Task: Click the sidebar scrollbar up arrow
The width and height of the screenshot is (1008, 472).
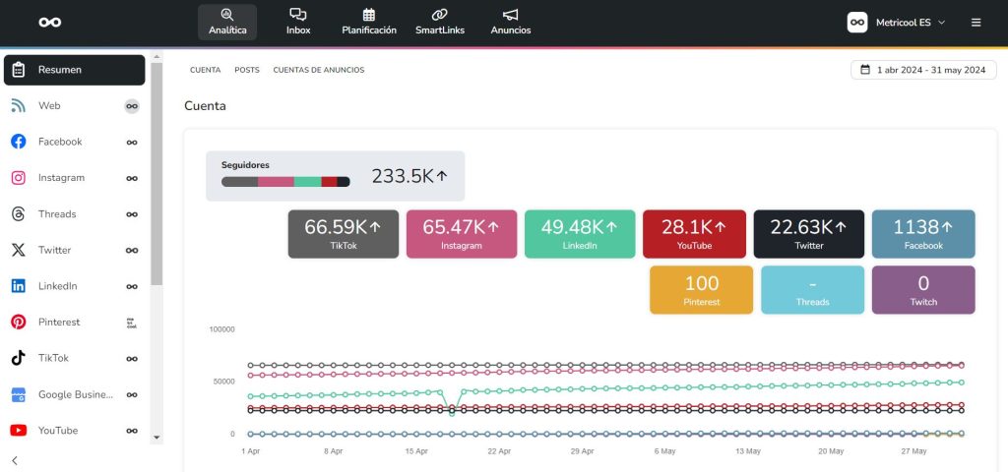Action: [x=157, y=56]
